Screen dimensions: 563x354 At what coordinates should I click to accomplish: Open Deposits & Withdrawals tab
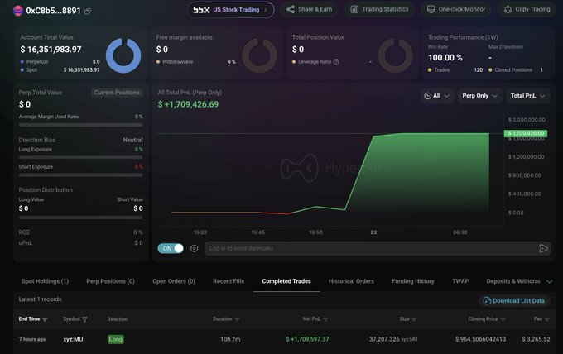click(513, 281)
